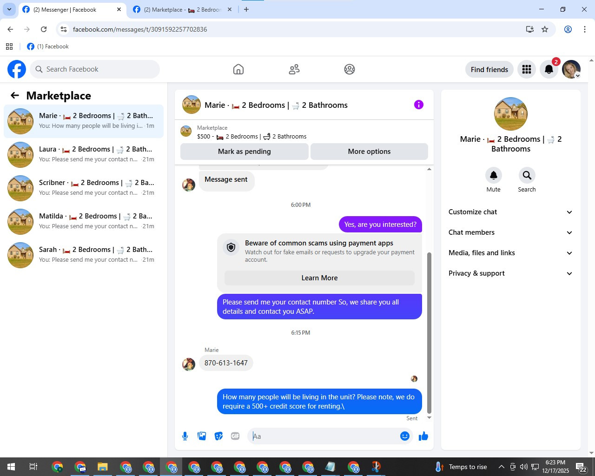Attach a photo with the image icon
This screenshot has width=595, height=476.
202,436
